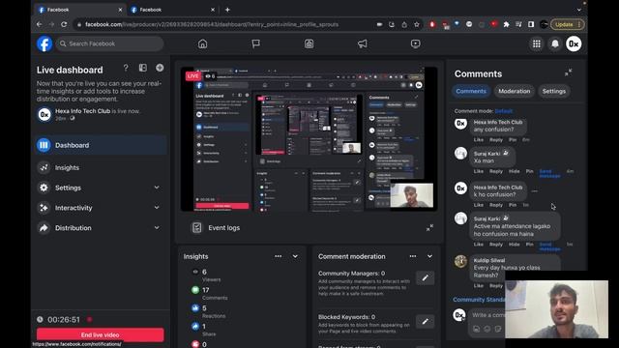
Task: Open the Live dashboard help question mark
Action: 126,68
